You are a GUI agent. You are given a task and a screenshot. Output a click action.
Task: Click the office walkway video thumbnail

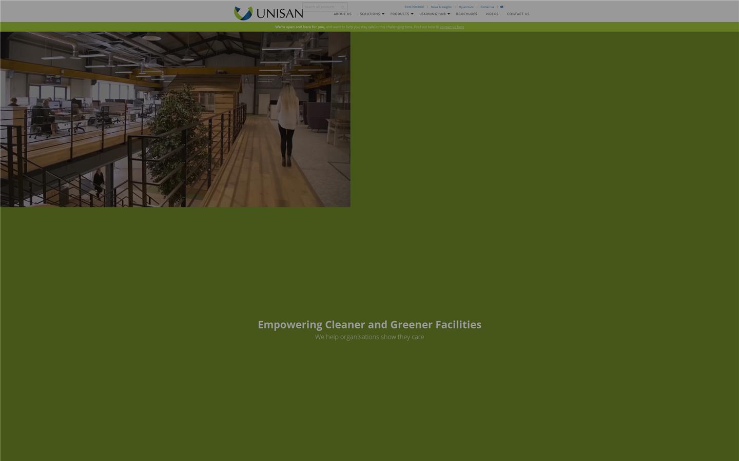click(175, 119)
